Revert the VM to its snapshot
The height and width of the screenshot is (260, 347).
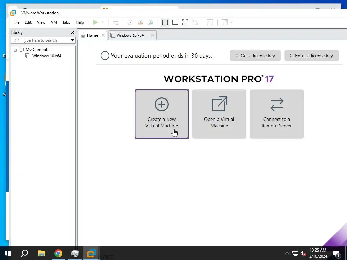click(x=140, y=22)
